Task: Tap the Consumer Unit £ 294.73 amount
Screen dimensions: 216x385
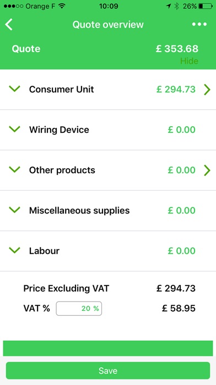Action: pyautogui.click(x=176, y=90)
